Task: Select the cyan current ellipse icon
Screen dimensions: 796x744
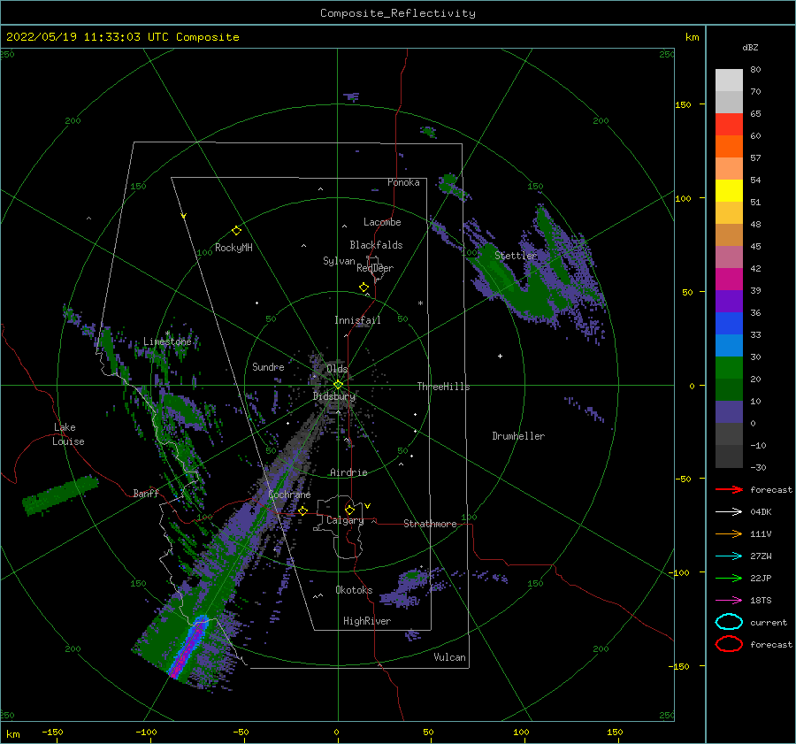Action: coord(729,622)
